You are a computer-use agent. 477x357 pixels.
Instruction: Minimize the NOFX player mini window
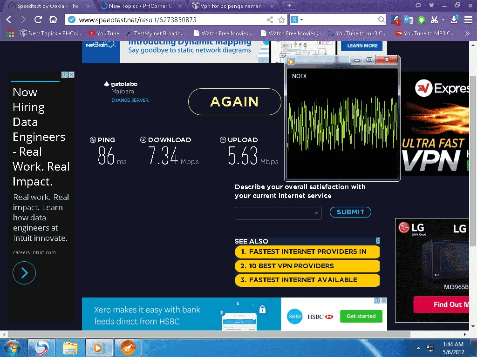pyautogui.click(x=357, y=60)
